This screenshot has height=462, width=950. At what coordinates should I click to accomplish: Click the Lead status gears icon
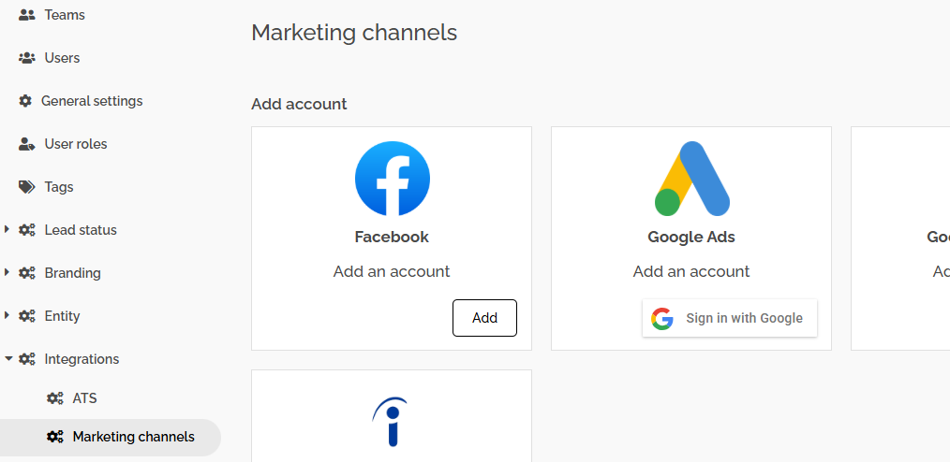pyautogui.click(x=26, y=230)
